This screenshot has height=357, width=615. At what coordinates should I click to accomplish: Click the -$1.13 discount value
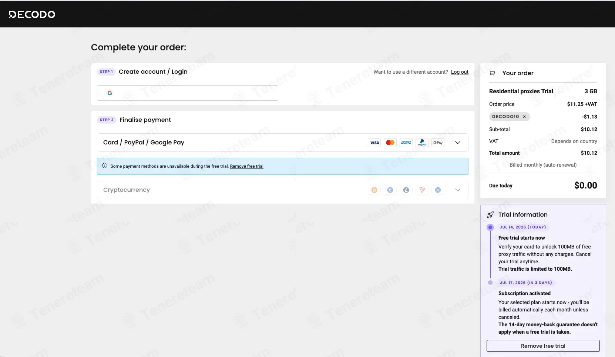pyautogui.click(x=589, y=117)
